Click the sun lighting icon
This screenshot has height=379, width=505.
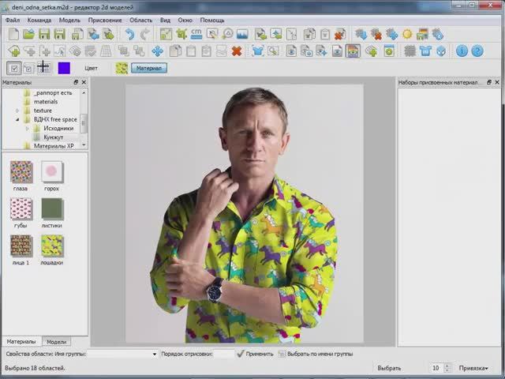[407, 34]
